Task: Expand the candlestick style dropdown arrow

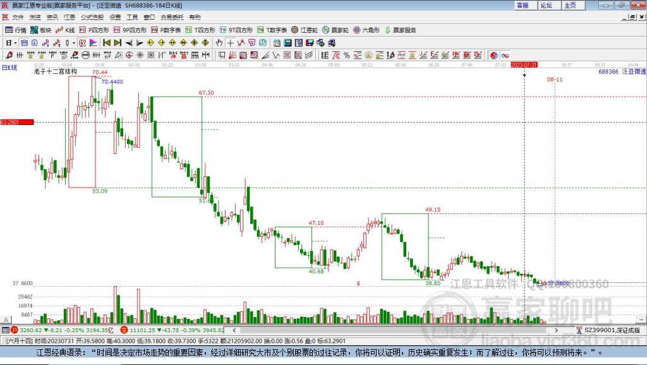Action: (x=74, y=43)
